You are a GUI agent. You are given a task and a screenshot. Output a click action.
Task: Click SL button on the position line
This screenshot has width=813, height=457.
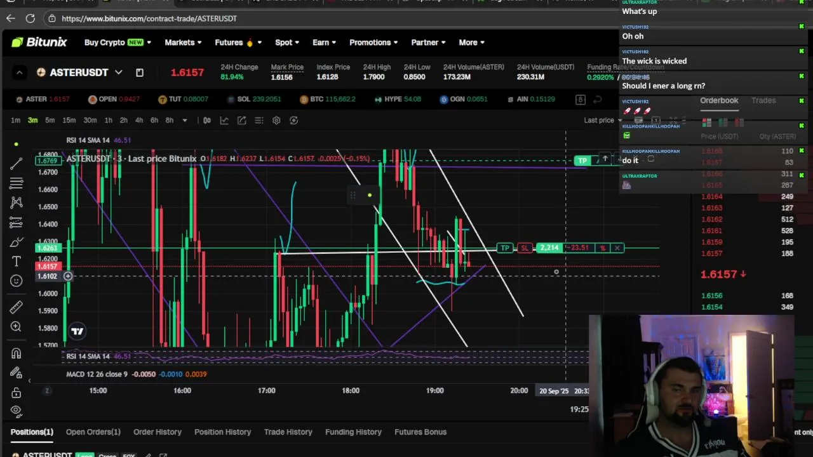point(525,248)
